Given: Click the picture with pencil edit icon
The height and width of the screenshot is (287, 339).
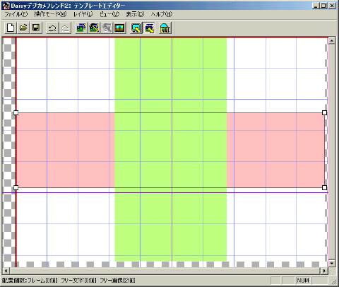Looking at the screenshot, I should tap(94, 28).
